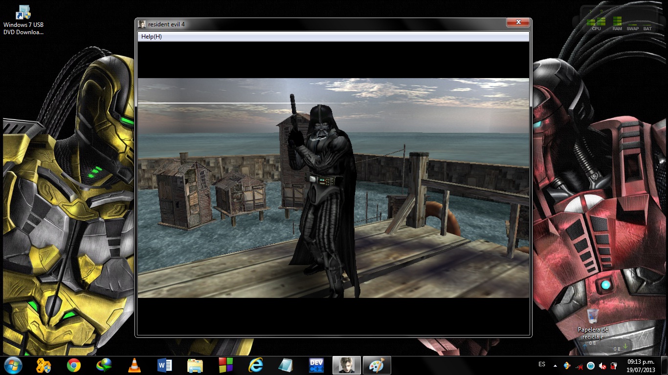This screenshot has height=375, width=668.
Task: Open the ES language indicator
Action: (542, 365)
